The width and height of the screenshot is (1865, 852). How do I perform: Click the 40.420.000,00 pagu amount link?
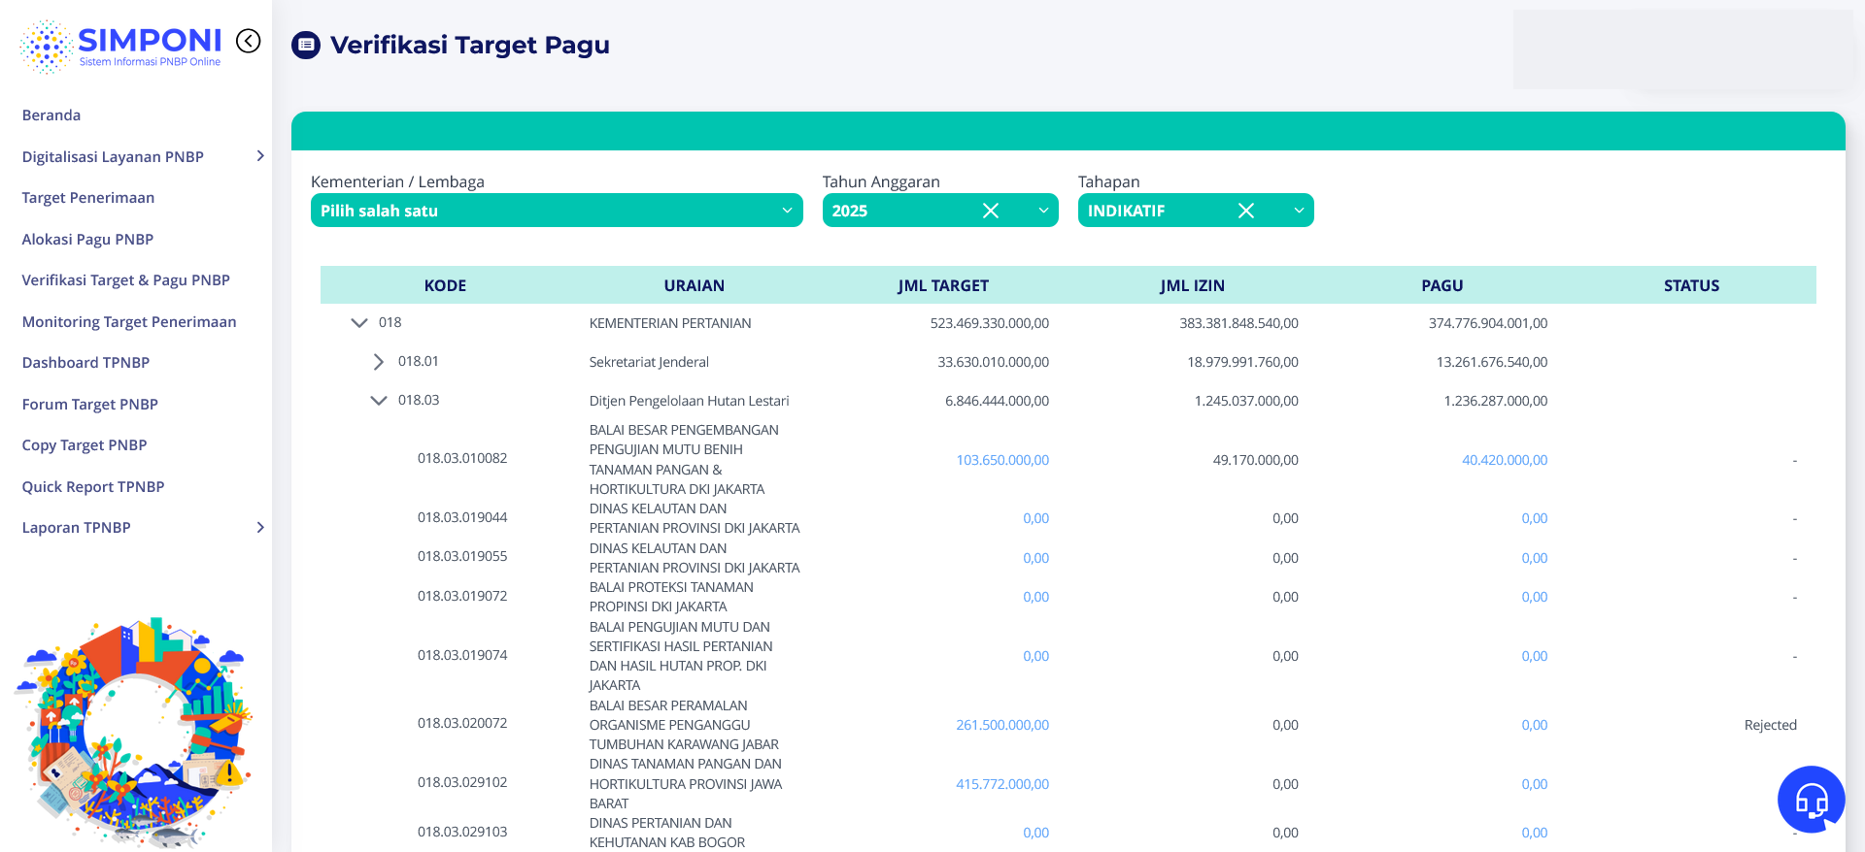1504,460
